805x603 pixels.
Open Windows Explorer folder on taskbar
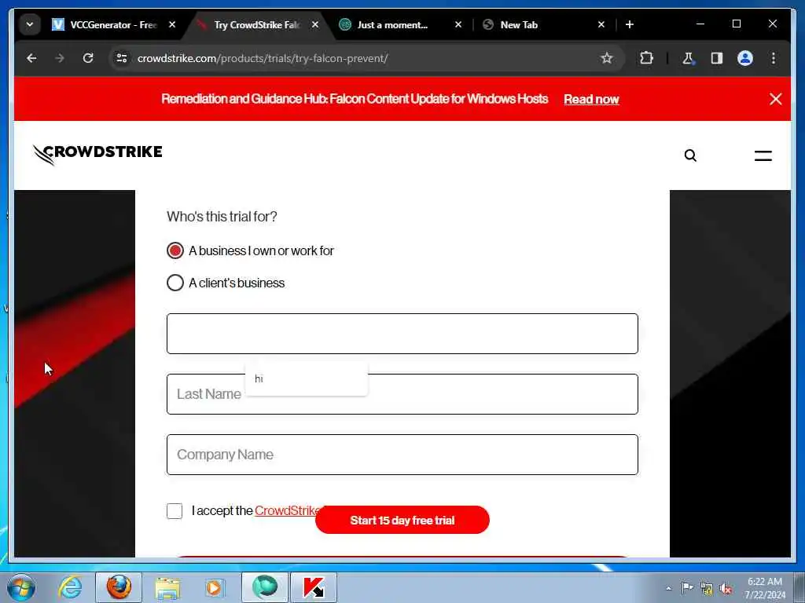click(167, 587)
